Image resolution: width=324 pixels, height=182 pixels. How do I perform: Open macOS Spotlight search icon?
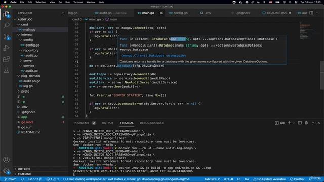(290, 2)
